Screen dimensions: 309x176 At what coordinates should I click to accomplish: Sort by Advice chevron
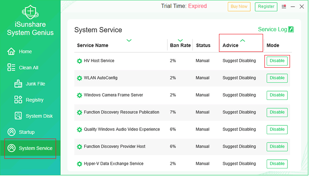[243, 40]
